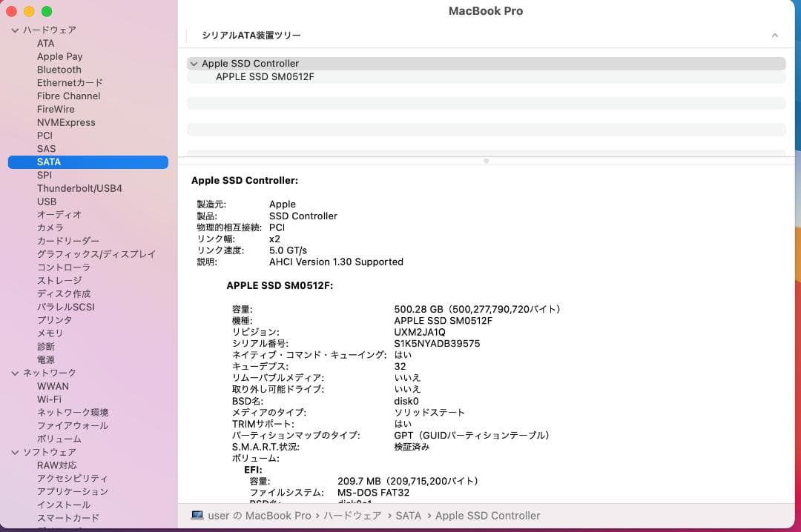Select APPLE SSD SM0512F in the device tree
Screen dimensions: 801x532
tap(263, 76)
